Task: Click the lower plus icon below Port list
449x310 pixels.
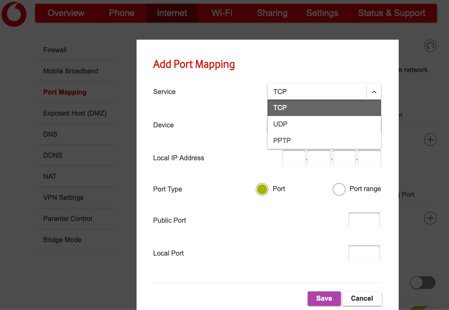Action: (x=430, y=218)
